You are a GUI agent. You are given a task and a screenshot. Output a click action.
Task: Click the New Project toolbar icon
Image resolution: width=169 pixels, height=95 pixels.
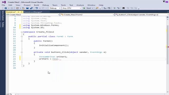click(17, 8)
